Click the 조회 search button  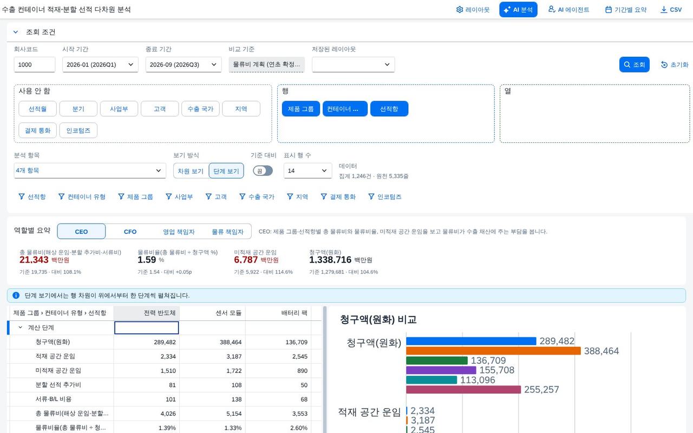[x=634, y=64]
